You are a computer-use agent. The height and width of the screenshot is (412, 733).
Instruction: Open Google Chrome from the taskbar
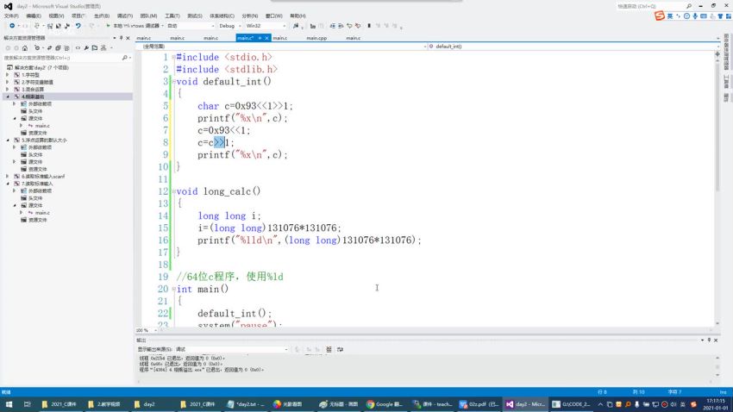click(385, 403)
